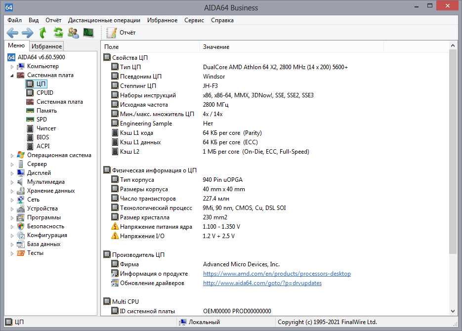Select the AIDA64 v6.60.5900 root node
This screenshot has width=462, height=331.
click(x=41, y=57)
